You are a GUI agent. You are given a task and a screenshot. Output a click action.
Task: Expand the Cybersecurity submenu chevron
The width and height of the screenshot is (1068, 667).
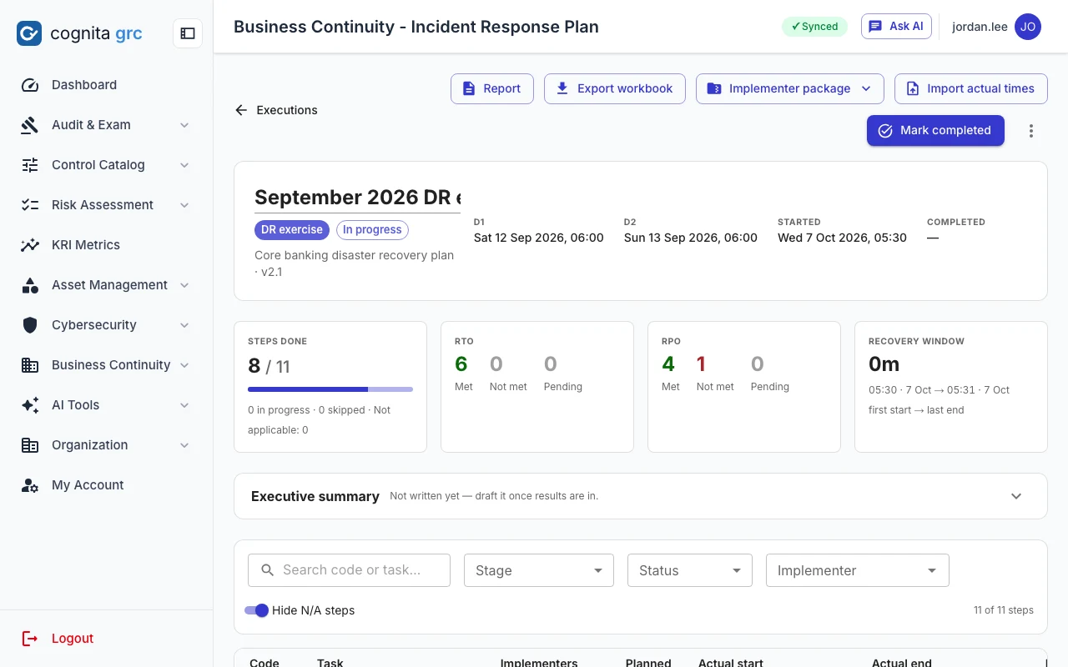pos(184,325)
